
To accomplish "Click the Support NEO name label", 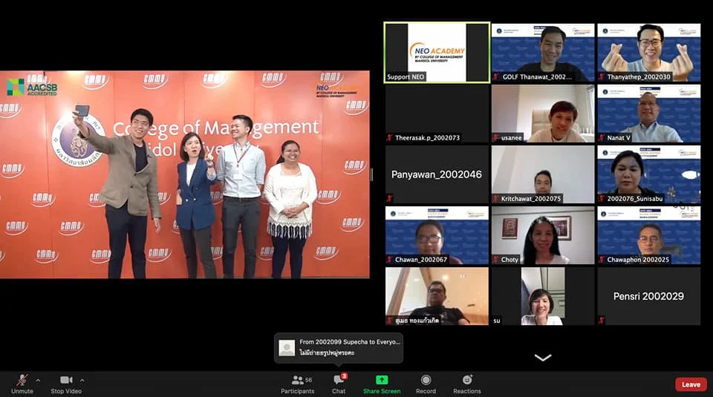I will coord(406,76).
